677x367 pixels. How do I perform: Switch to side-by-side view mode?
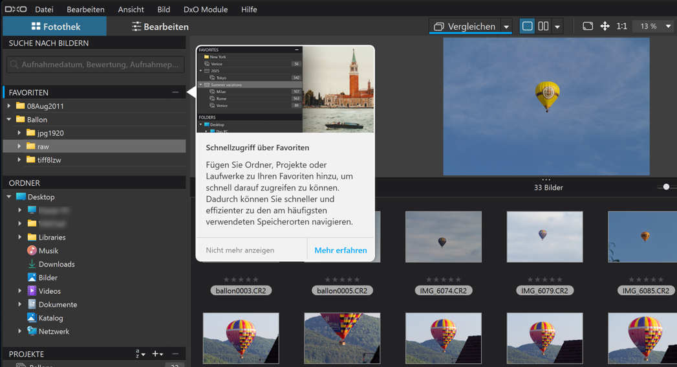[x=543, y=27]
